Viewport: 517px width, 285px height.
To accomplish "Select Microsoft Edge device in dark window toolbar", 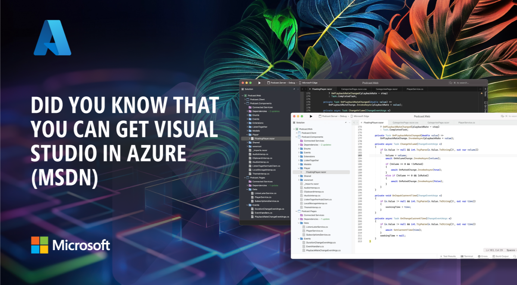I will click(309, 83).
